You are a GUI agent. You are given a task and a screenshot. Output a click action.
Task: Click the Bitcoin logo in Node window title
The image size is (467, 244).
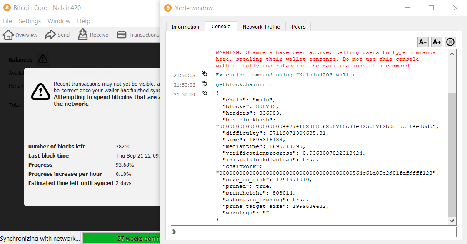tap(168, 8)
